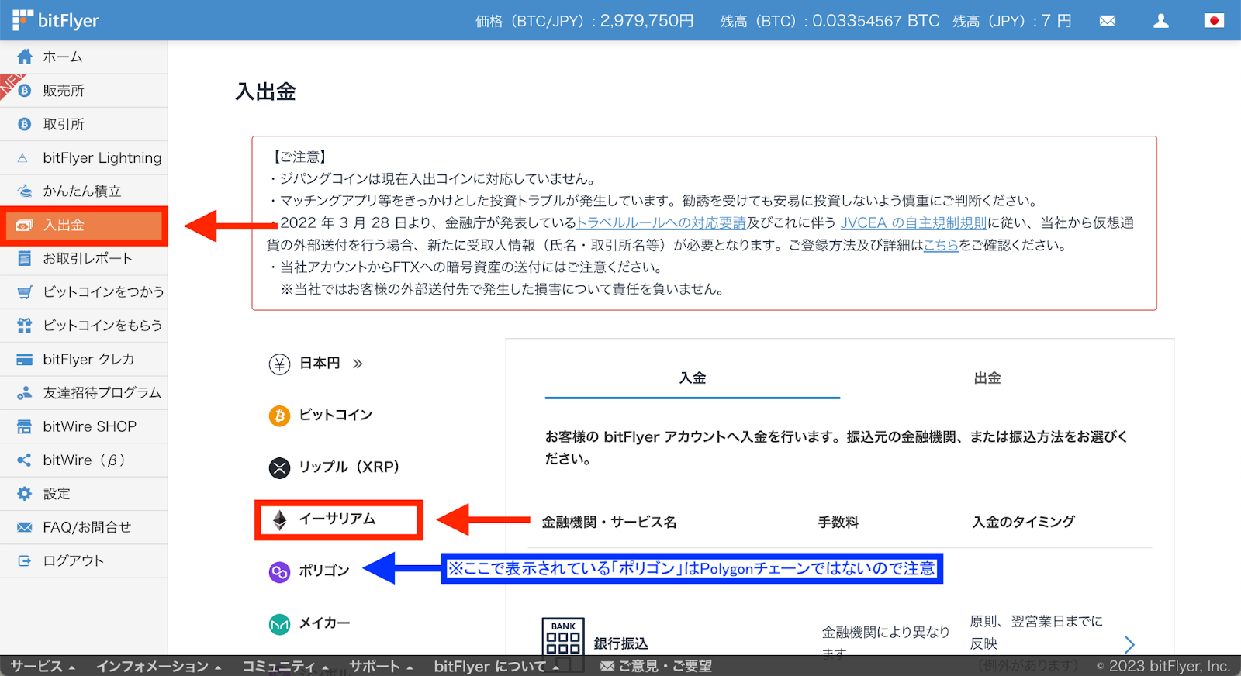Expand the サポート footer menu
Image resolution: width=1241 pixels, height=676 pixels.
click(381, 666)
